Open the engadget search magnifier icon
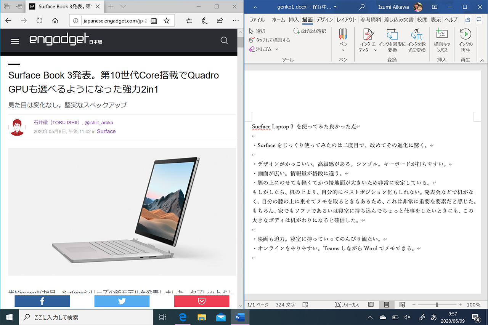The height and width of the screenshot is (325, 488). point(224,41)
